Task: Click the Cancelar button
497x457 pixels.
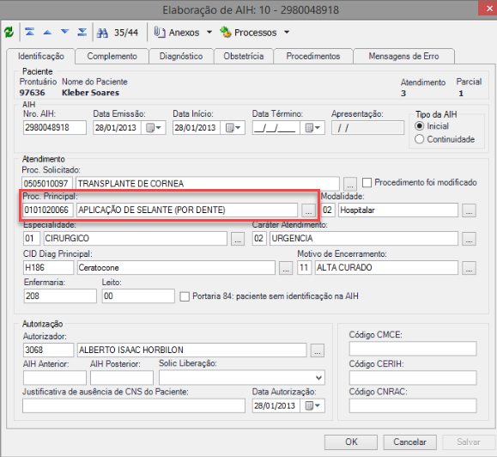Action: click(409, 442)
